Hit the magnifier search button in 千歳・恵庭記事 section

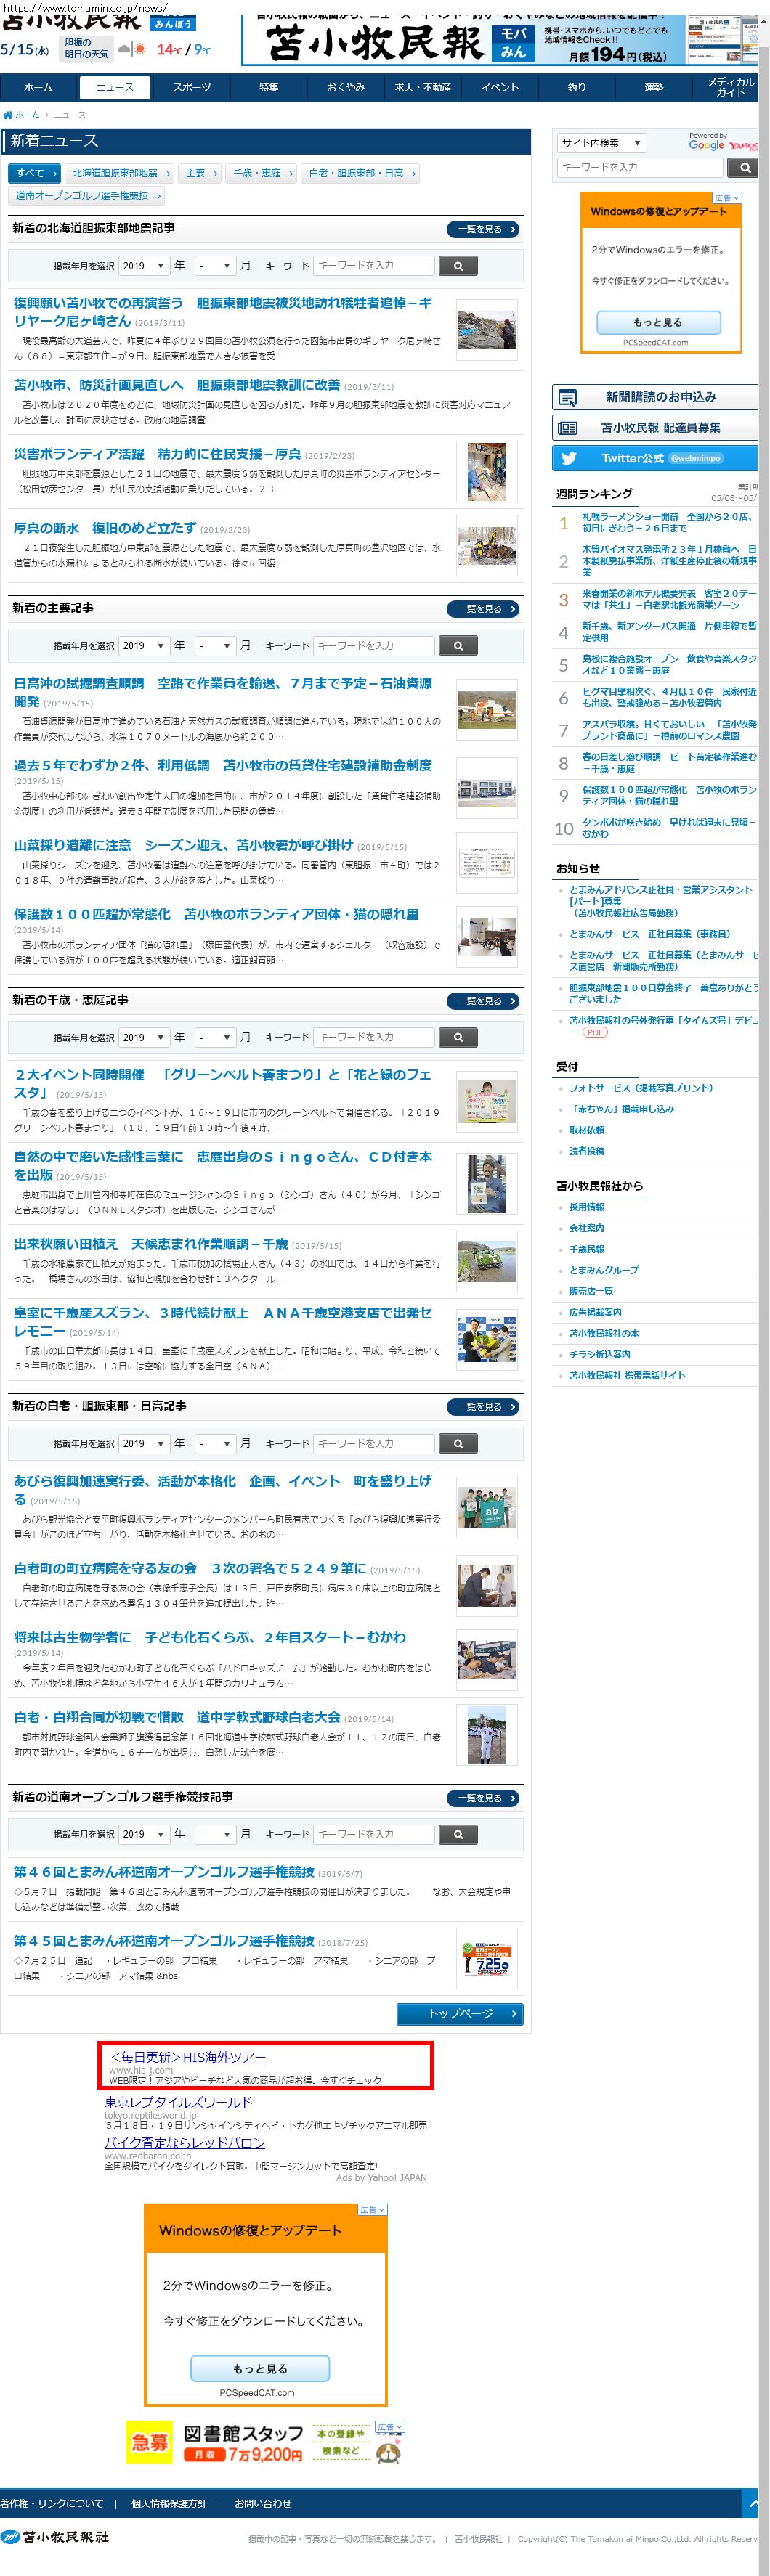coord(458,1037)
